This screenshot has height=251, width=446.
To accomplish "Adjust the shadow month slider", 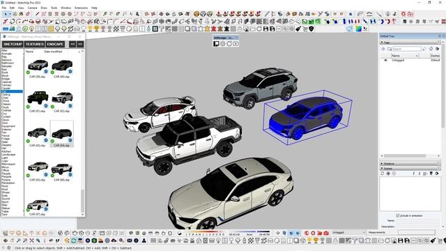I will coord(204,232).
